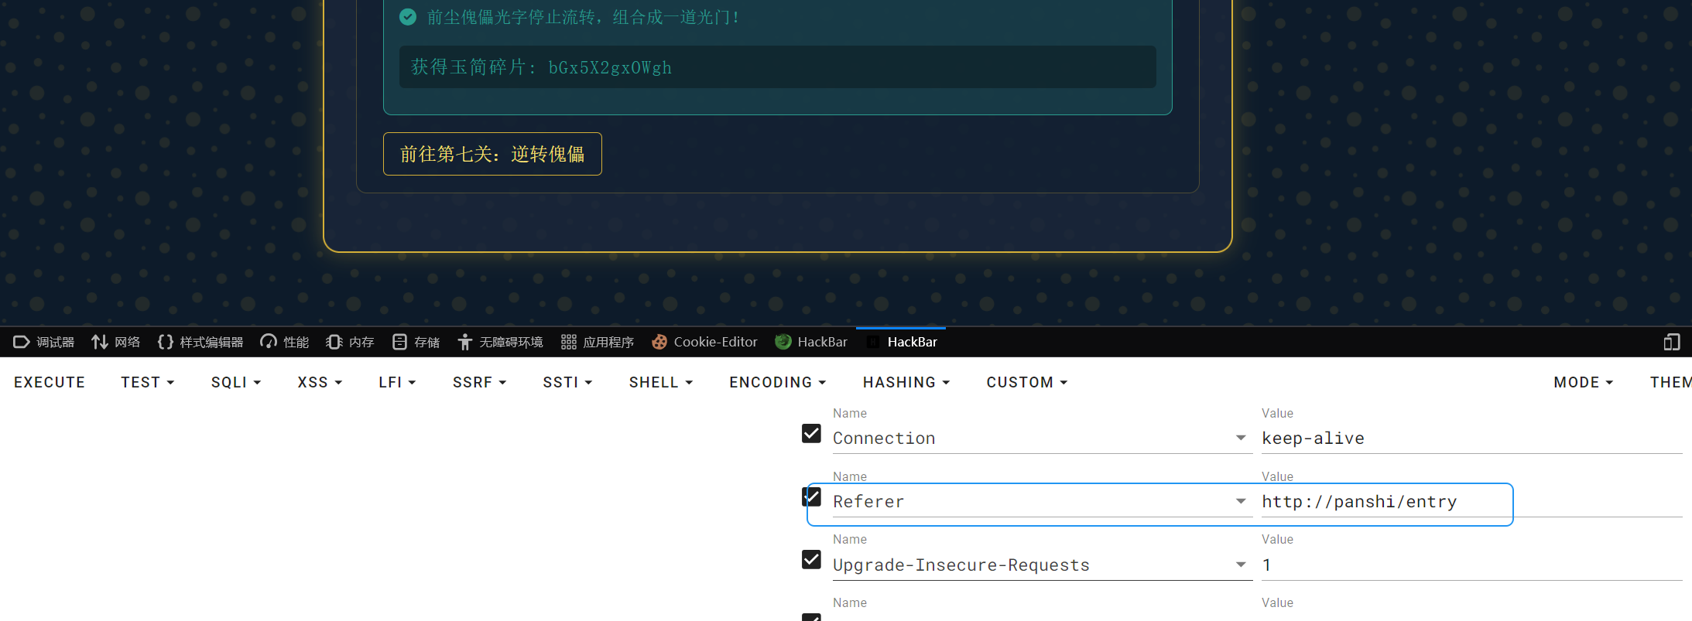The image size is (1692, 621).
Task: Open the Style Editor (样式编辑器) tab
Action: pyautogui.click(x=200, y=342)
